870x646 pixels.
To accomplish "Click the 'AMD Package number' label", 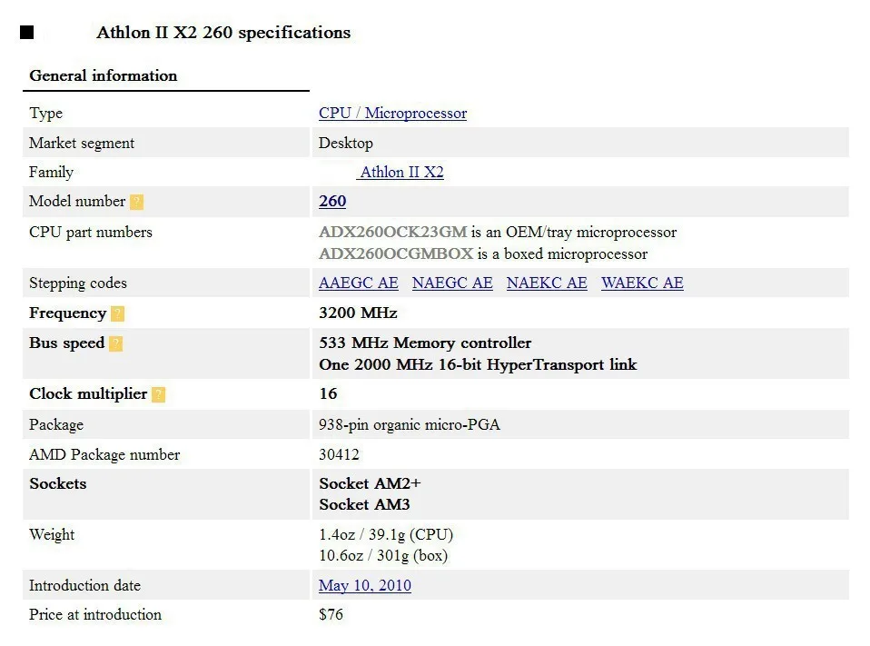I will pyautogui.click(x=104, y=455).
